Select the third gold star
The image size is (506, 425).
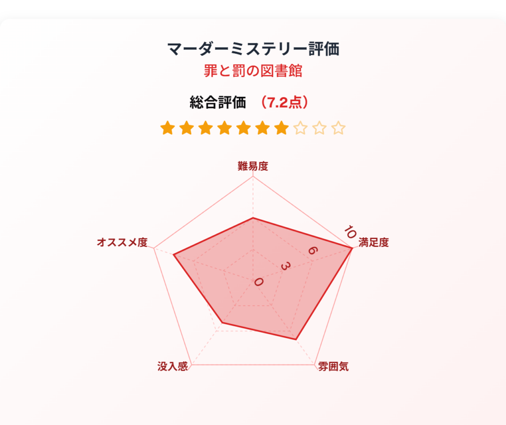[x=206, y=128]
